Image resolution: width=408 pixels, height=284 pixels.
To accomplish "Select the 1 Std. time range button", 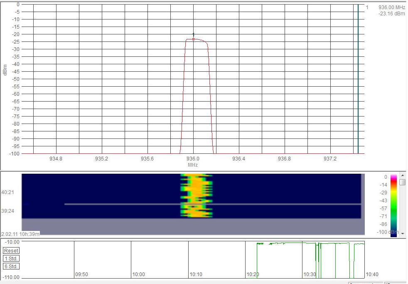I will [x=11, y=259].
